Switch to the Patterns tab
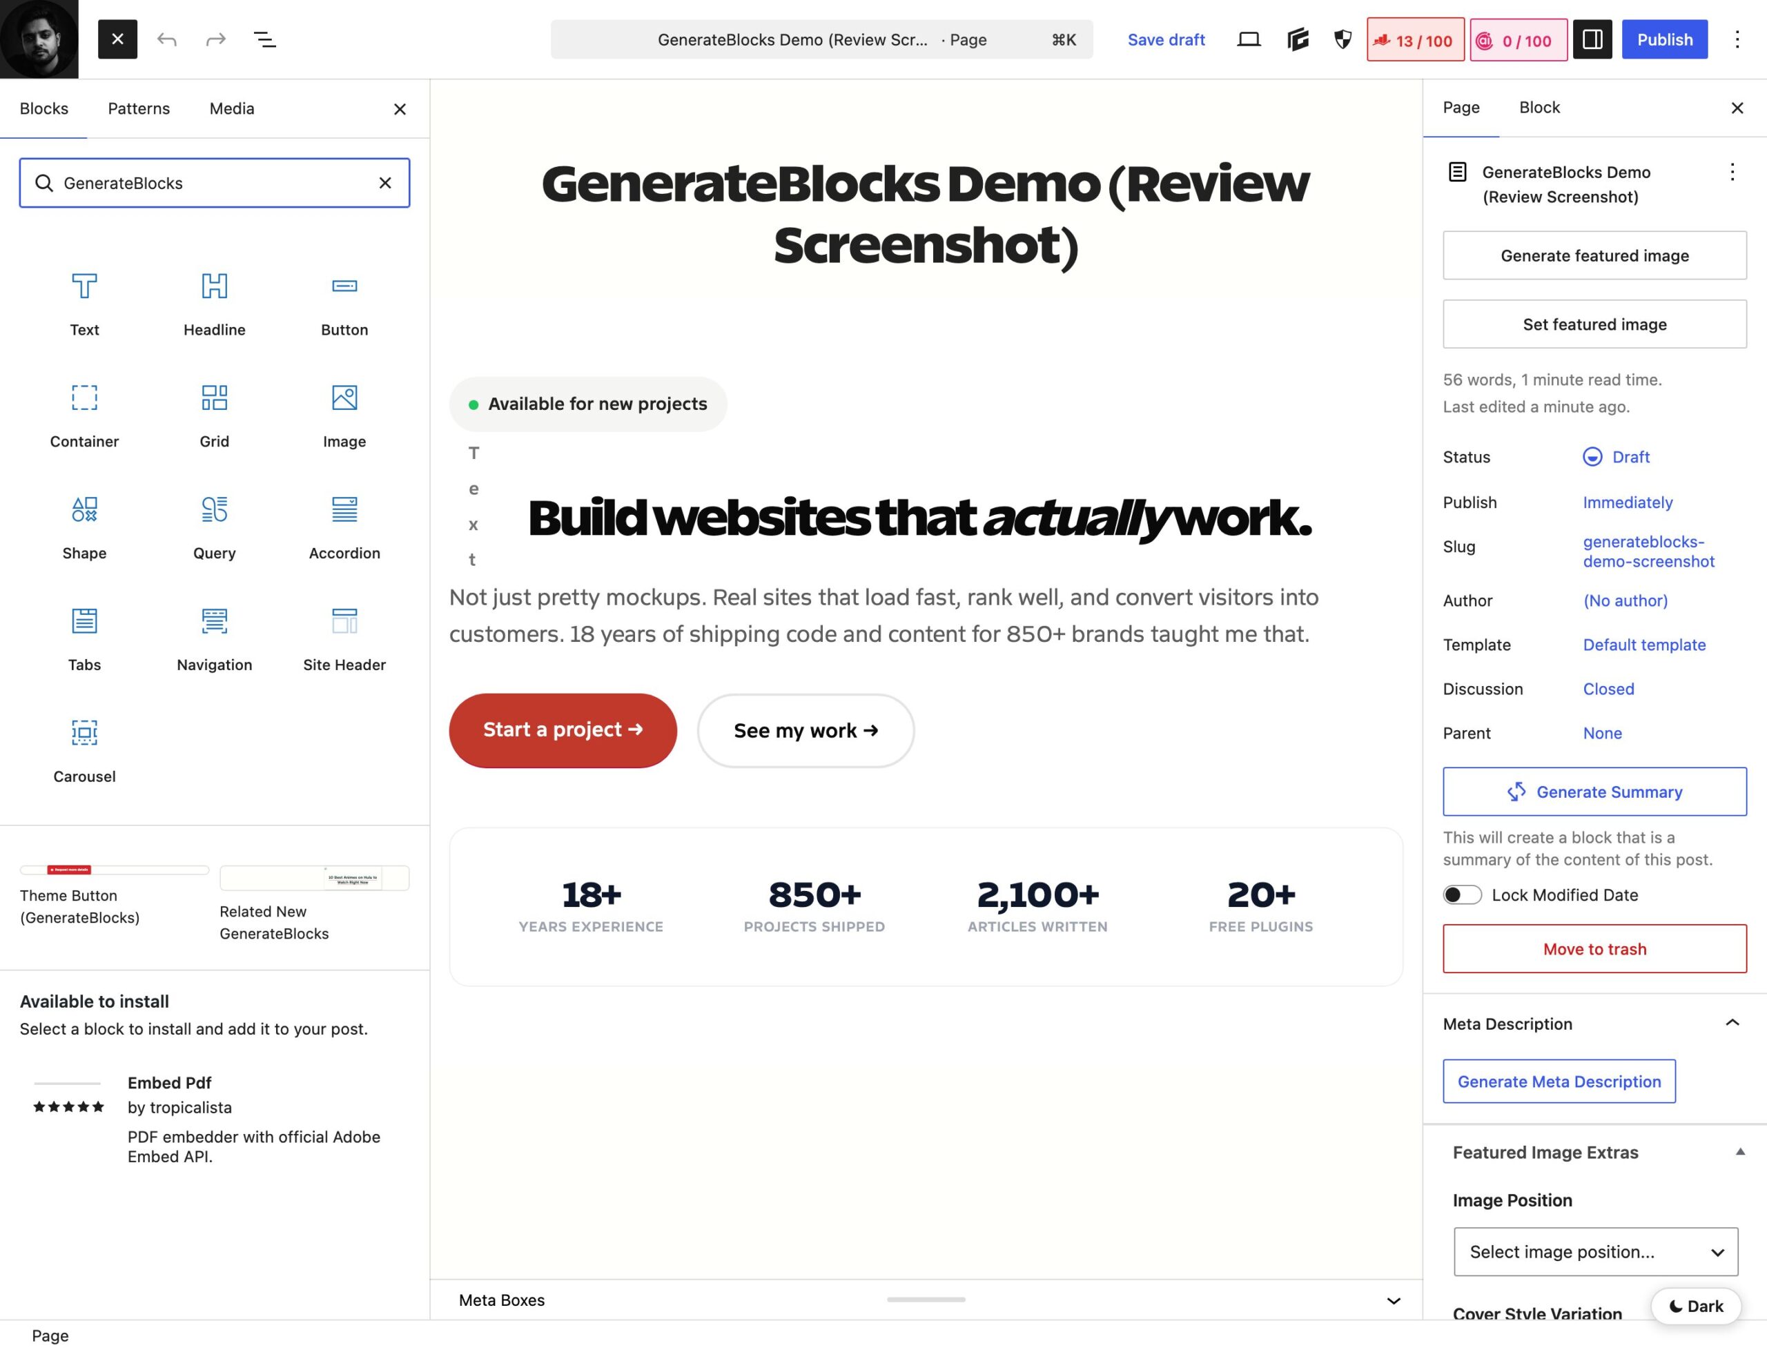 pyautogui.click(x=139, y=108)
